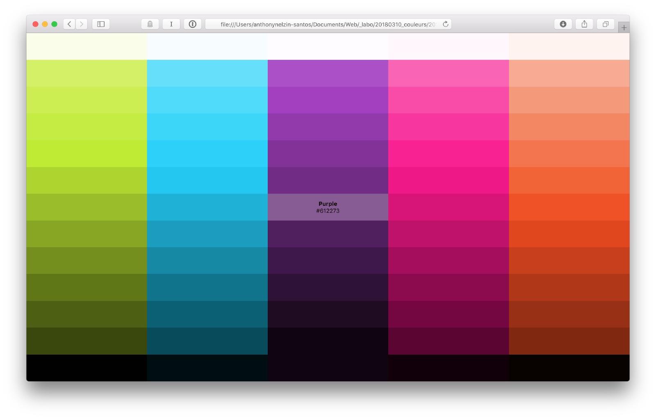
Task: Click the file URL address bar
Action: pos(327,24)
